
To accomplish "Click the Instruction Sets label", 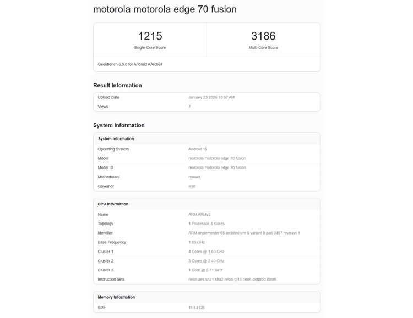I will (x=111, y=280).
